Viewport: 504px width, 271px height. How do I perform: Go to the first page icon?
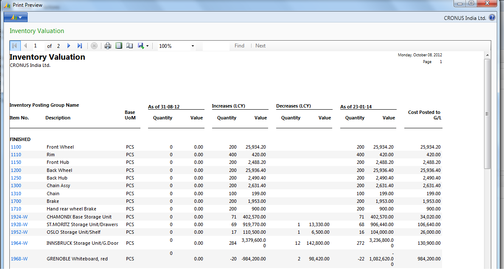click(15, 45)
